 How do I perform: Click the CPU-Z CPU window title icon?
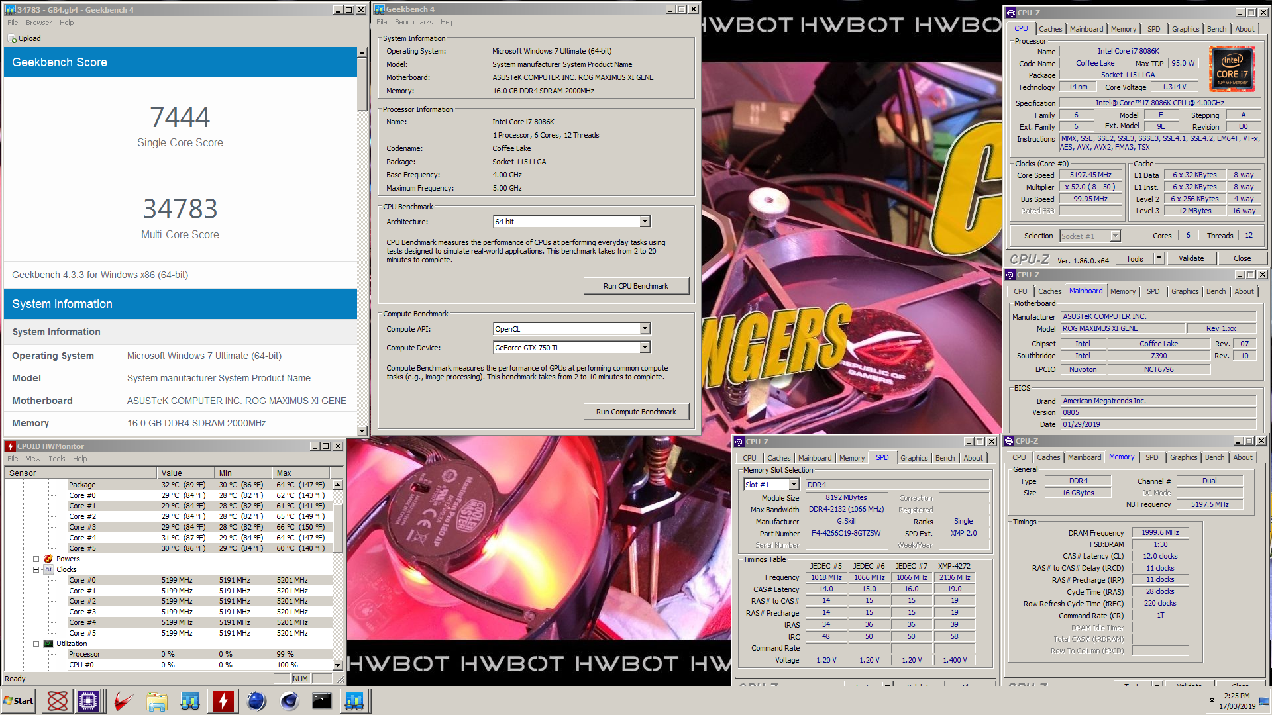pyautogui.click(x=1010, y=13)
